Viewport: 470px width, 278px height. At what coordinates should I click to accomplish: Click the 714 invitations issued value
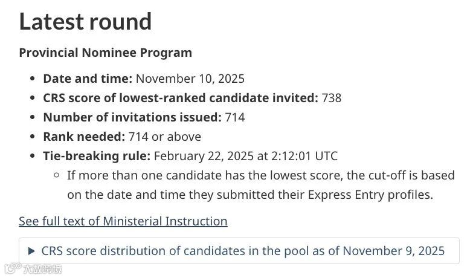coord(235,117)
